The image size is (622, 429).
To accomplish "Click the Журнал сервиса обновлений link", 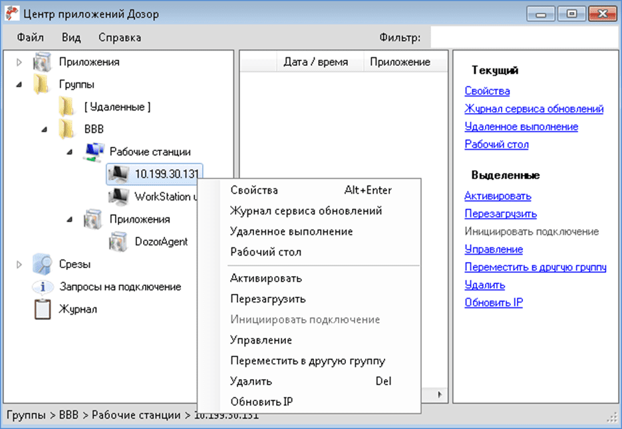I will coord(534,109).
